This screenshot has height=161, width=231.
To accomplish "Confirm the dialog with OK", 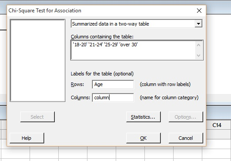I will (144, 138).
